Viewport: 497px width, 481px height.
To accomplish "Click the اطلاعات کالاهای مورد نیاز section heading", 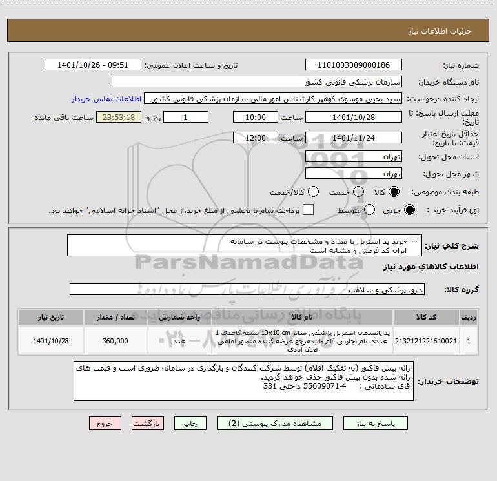I will tap(431, 267).
